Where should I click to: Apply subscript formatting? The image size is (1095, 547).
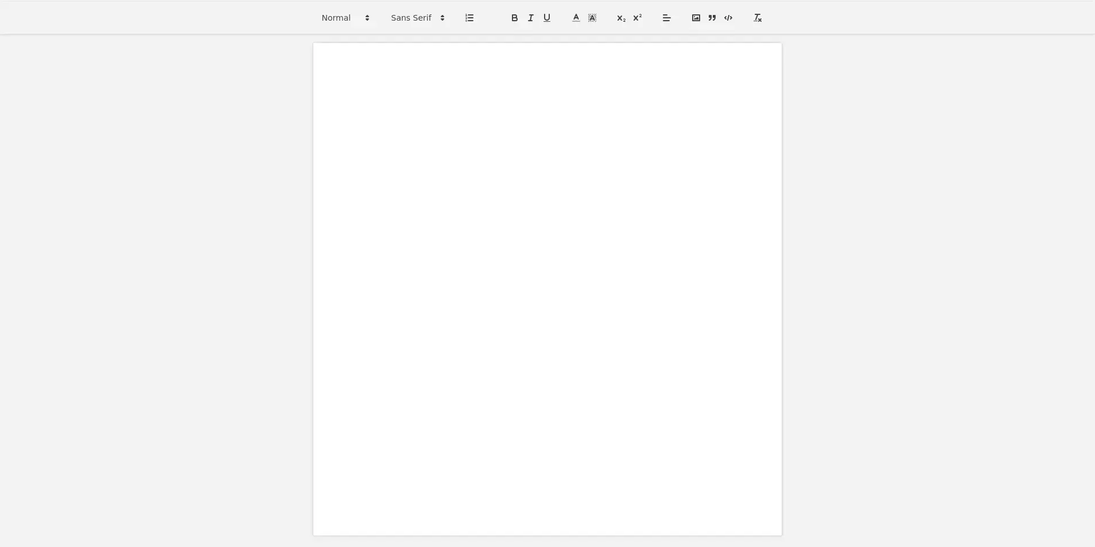(621, 18)
